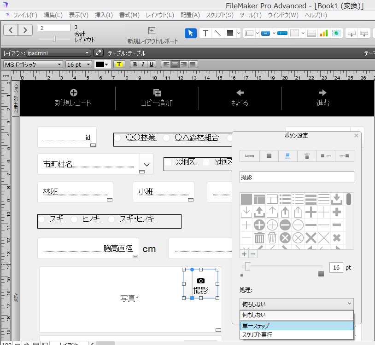
Task: Select the スギ・ヒノキ radio button
Action: pyautogui.click(x=111, y=219)
